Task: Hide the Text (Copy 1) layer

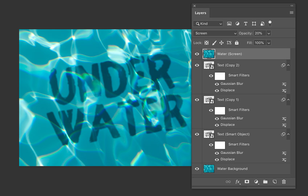Action: pyautogui.click(x=197, y=100)
